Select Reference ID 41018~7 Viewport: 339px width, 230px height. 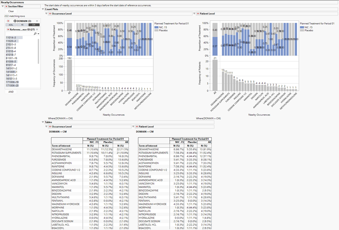coord(11,55)
